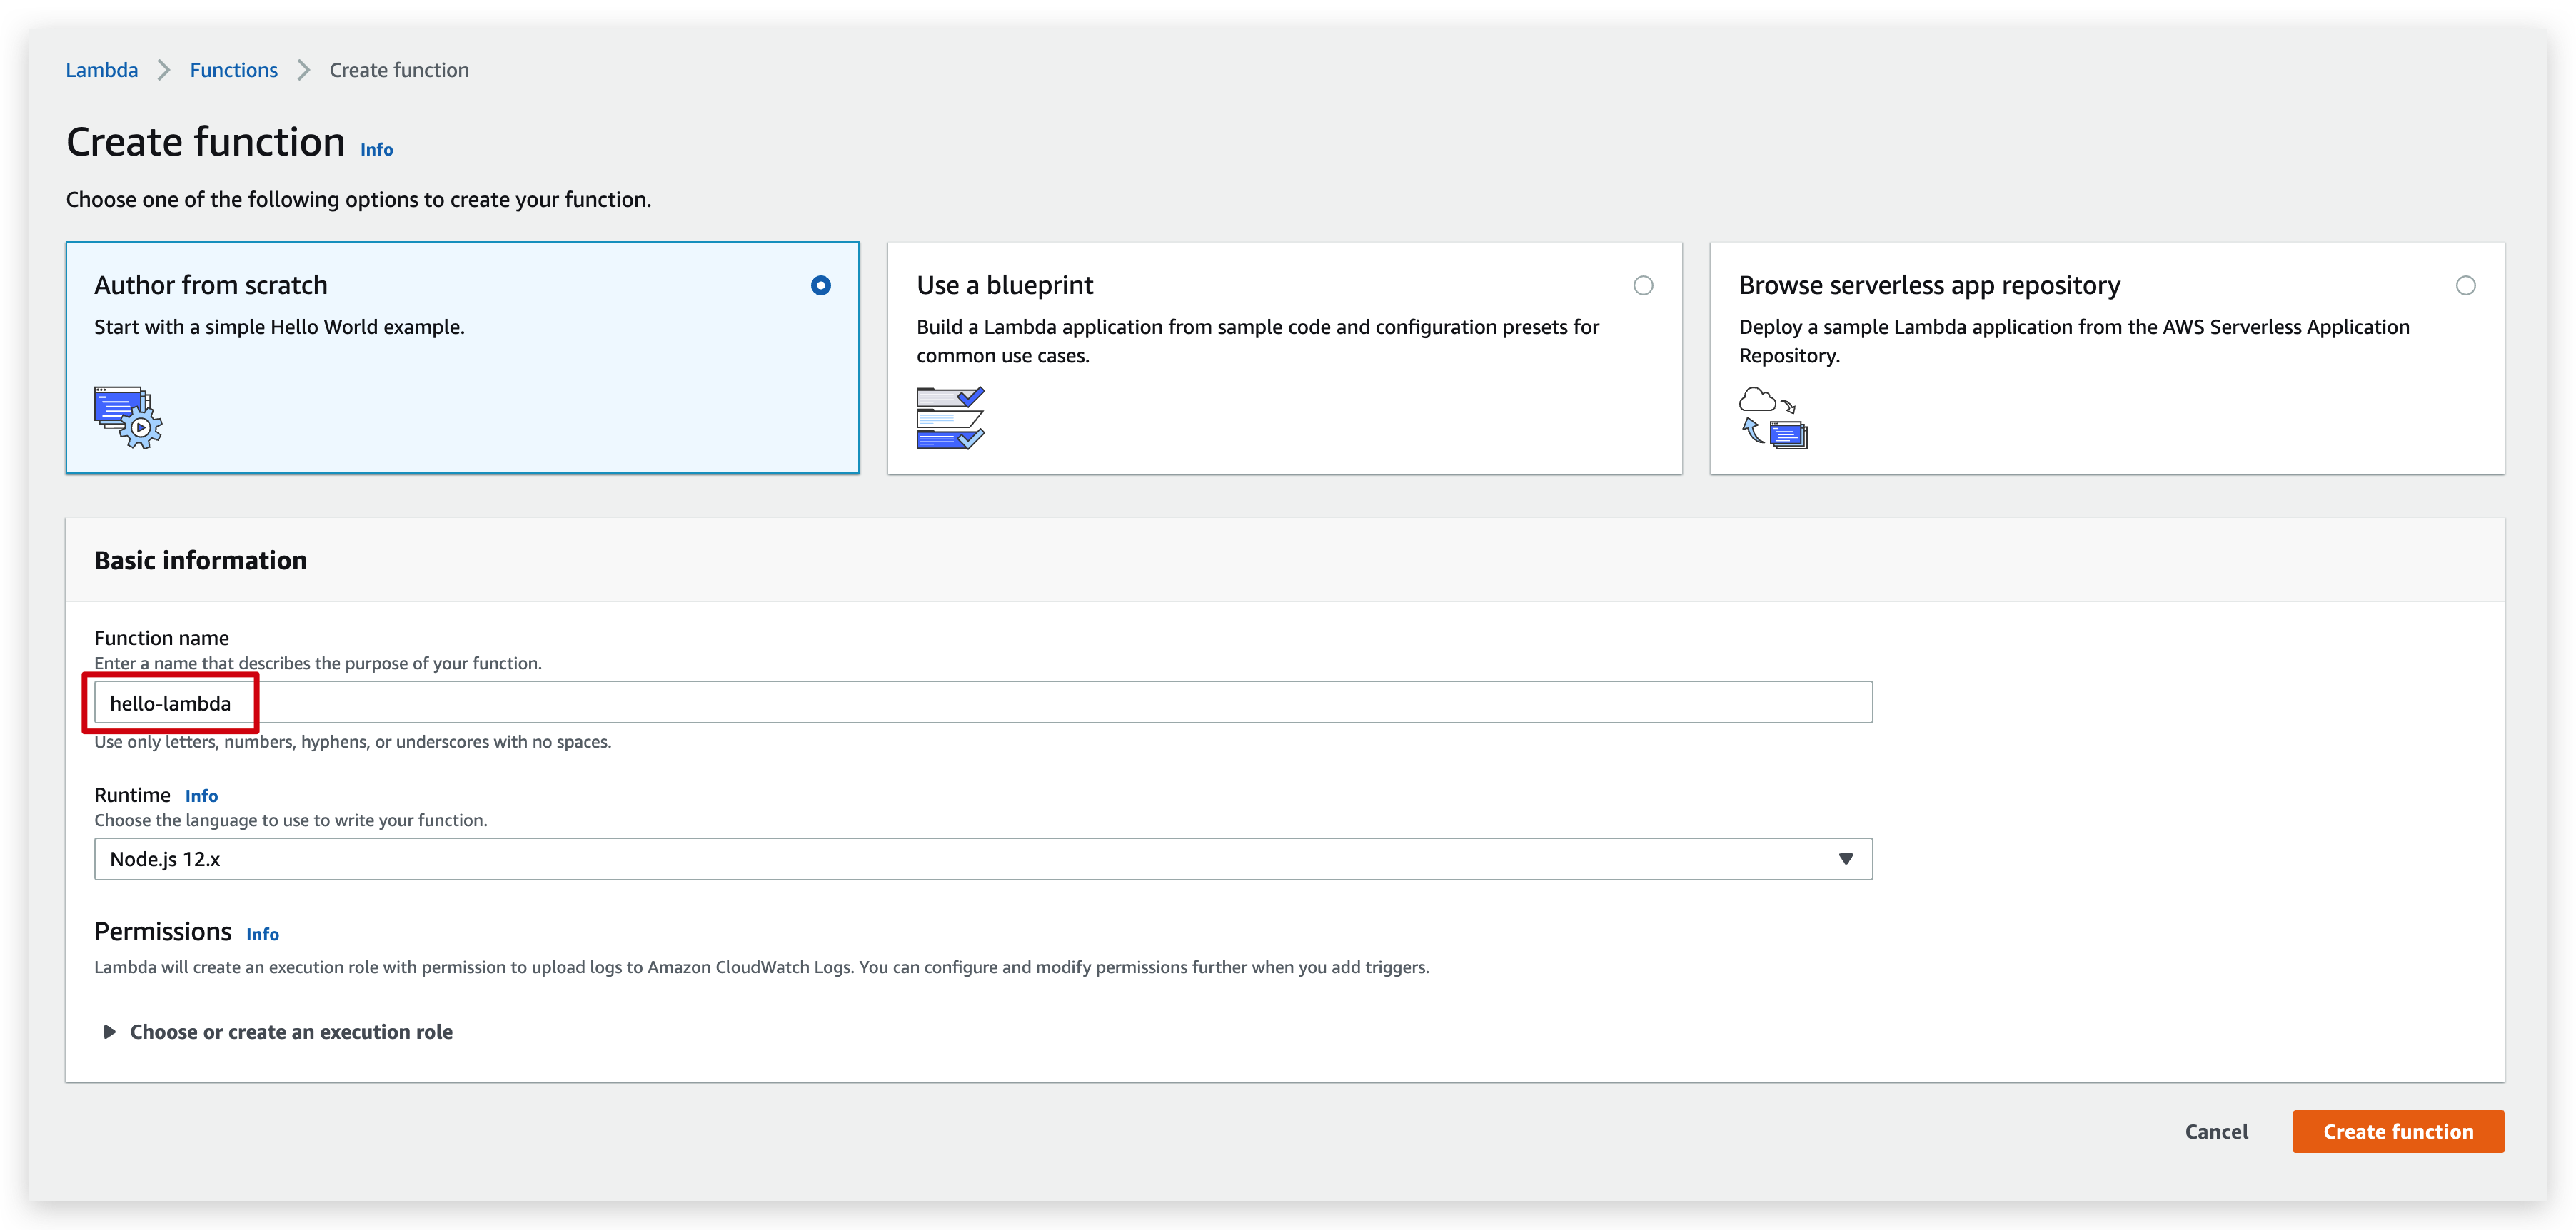This screenshot has width=2576, height=1230.
Task: Go to Lambda in the breadcrumb
Action: (102, 70)
